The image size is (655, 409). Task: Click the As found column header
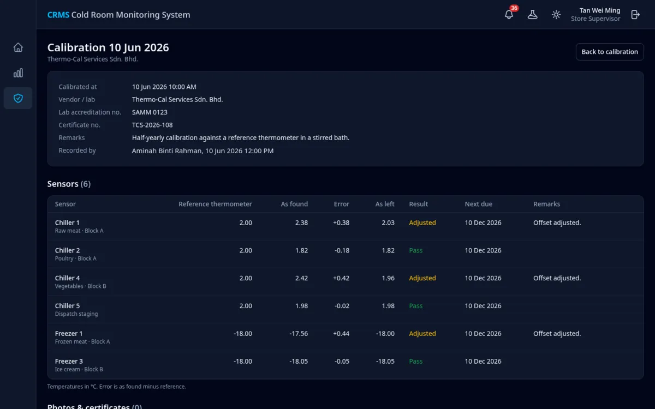(x=294, y=204)
